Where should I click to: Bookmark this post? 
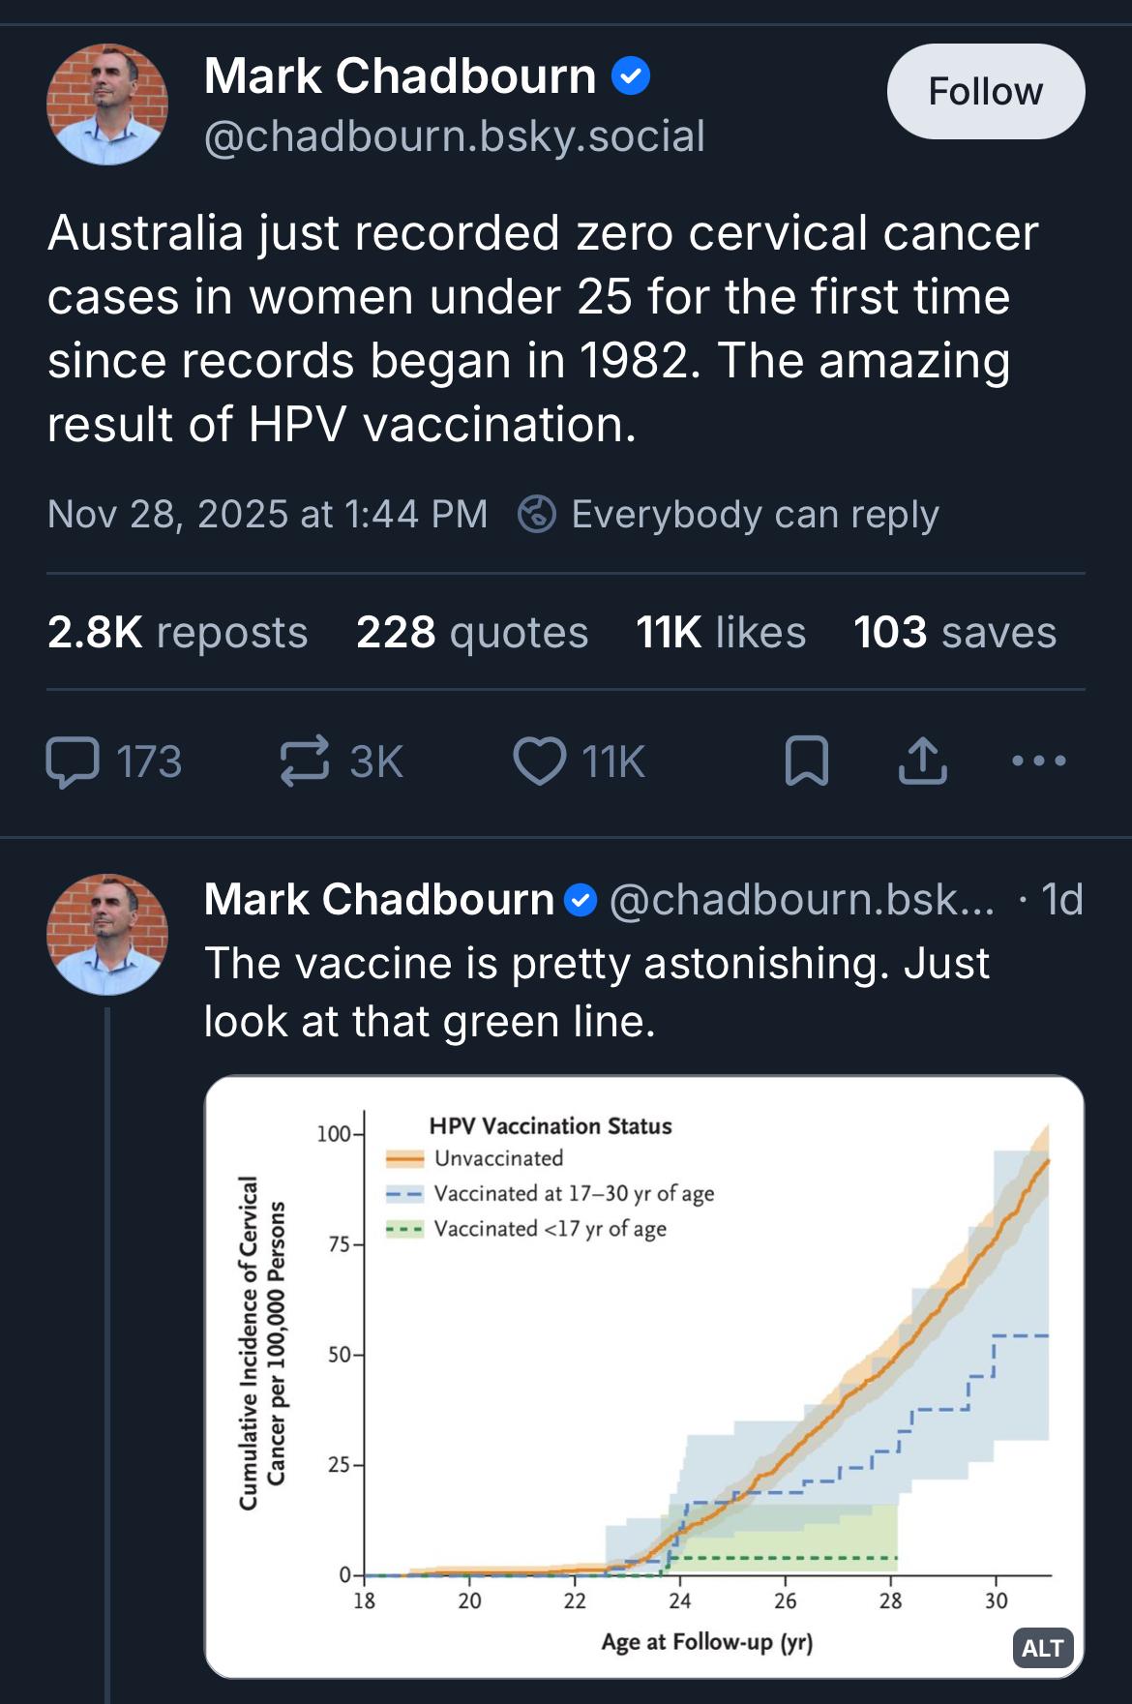(806, 762)
